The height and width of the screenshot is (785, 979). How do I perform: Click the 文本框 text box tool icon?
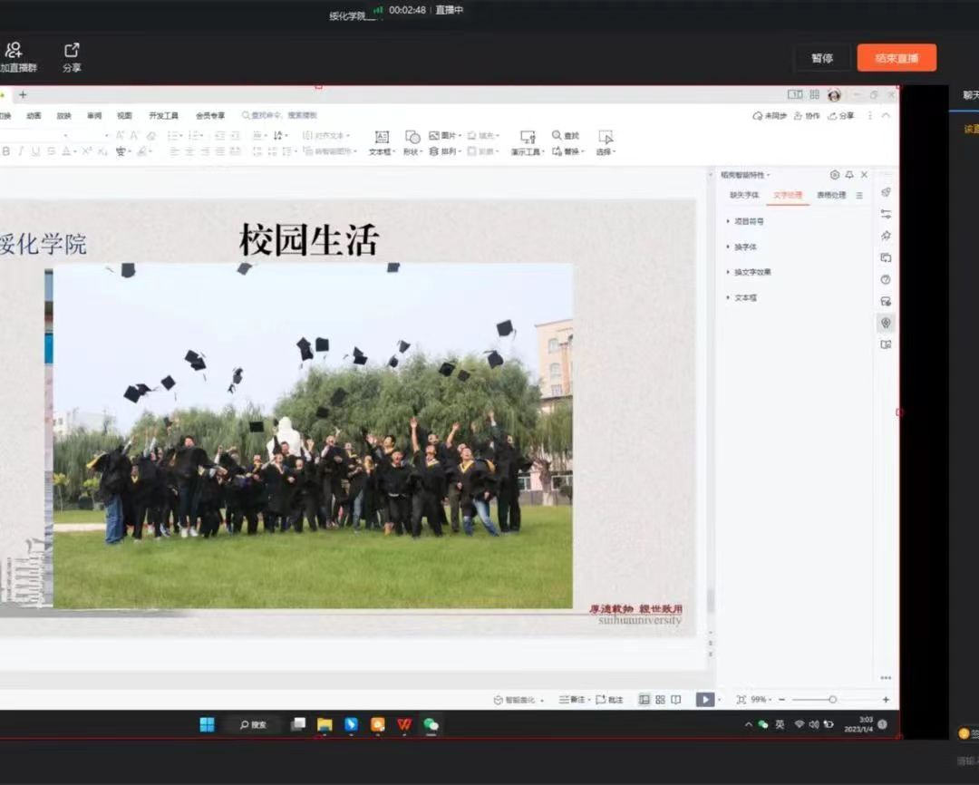pyautogui.click(x=382, y=137)
